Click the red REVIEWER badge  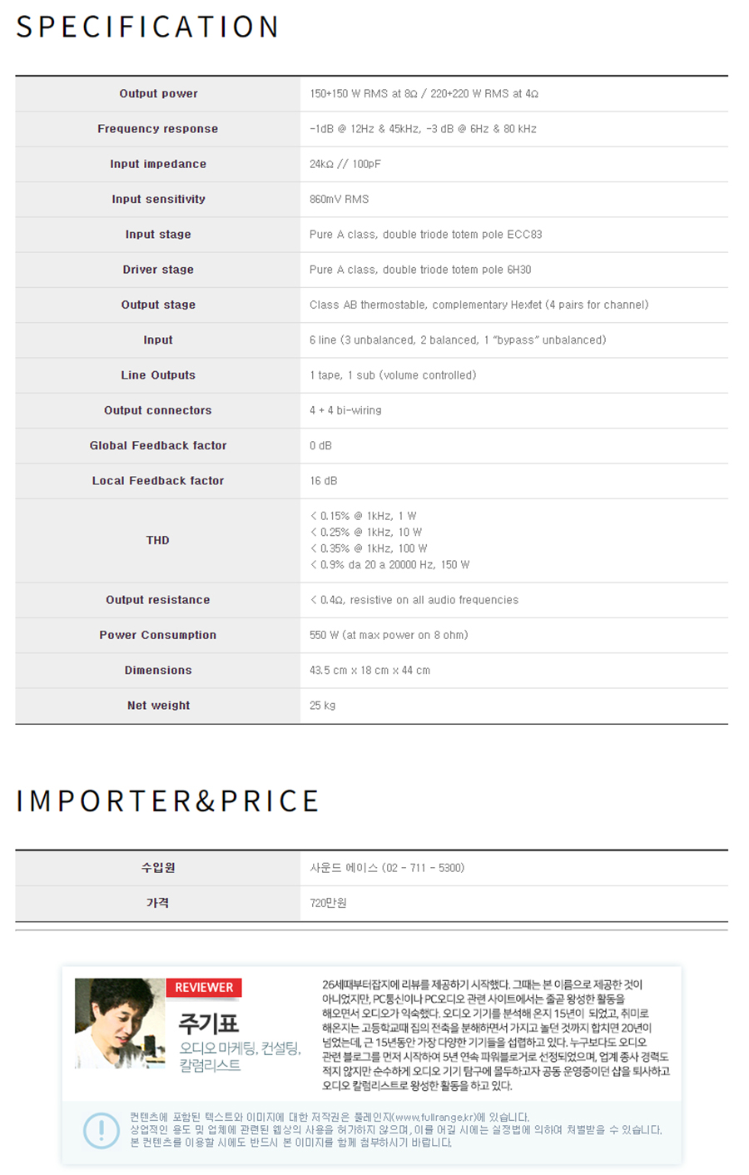click(204, 987)
